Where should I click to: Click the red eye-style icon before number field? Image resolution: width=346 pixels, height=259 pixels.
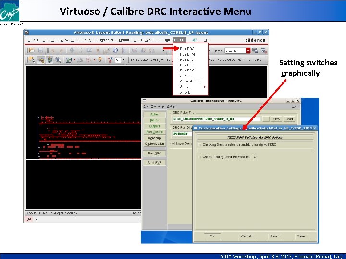click(x=110, y=59)
